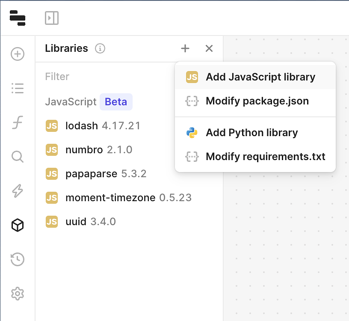Close the Libraries panel
The height and width of the screenshot is (321, 349).
(x=209, y=48)
